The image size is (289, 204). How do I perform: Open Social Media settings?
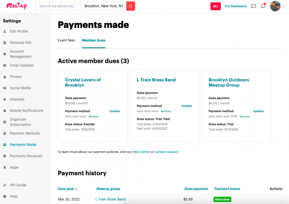(x=20, y=88)
